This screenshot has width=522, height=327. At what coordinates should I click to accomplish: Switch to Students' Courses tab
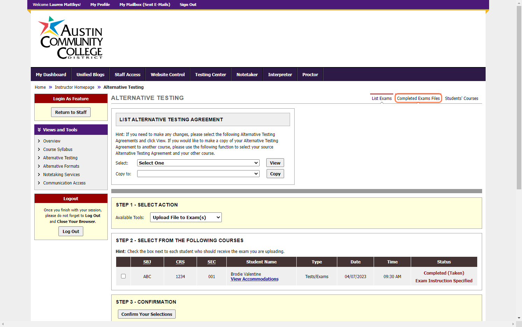tap(461, 99)
